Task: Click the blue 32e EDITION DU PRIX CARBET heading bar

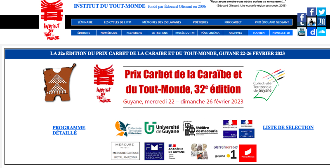Action: click(167, 54)
